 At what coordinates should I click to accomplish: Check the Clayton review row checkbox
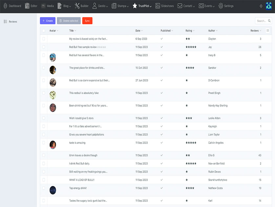(44, 39)
